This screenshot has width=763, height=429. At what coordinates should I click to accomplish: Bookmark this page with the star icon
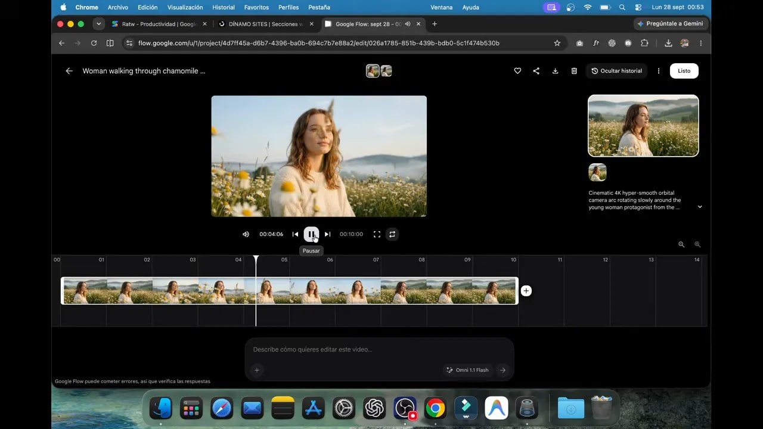click(x=557, y=43)
